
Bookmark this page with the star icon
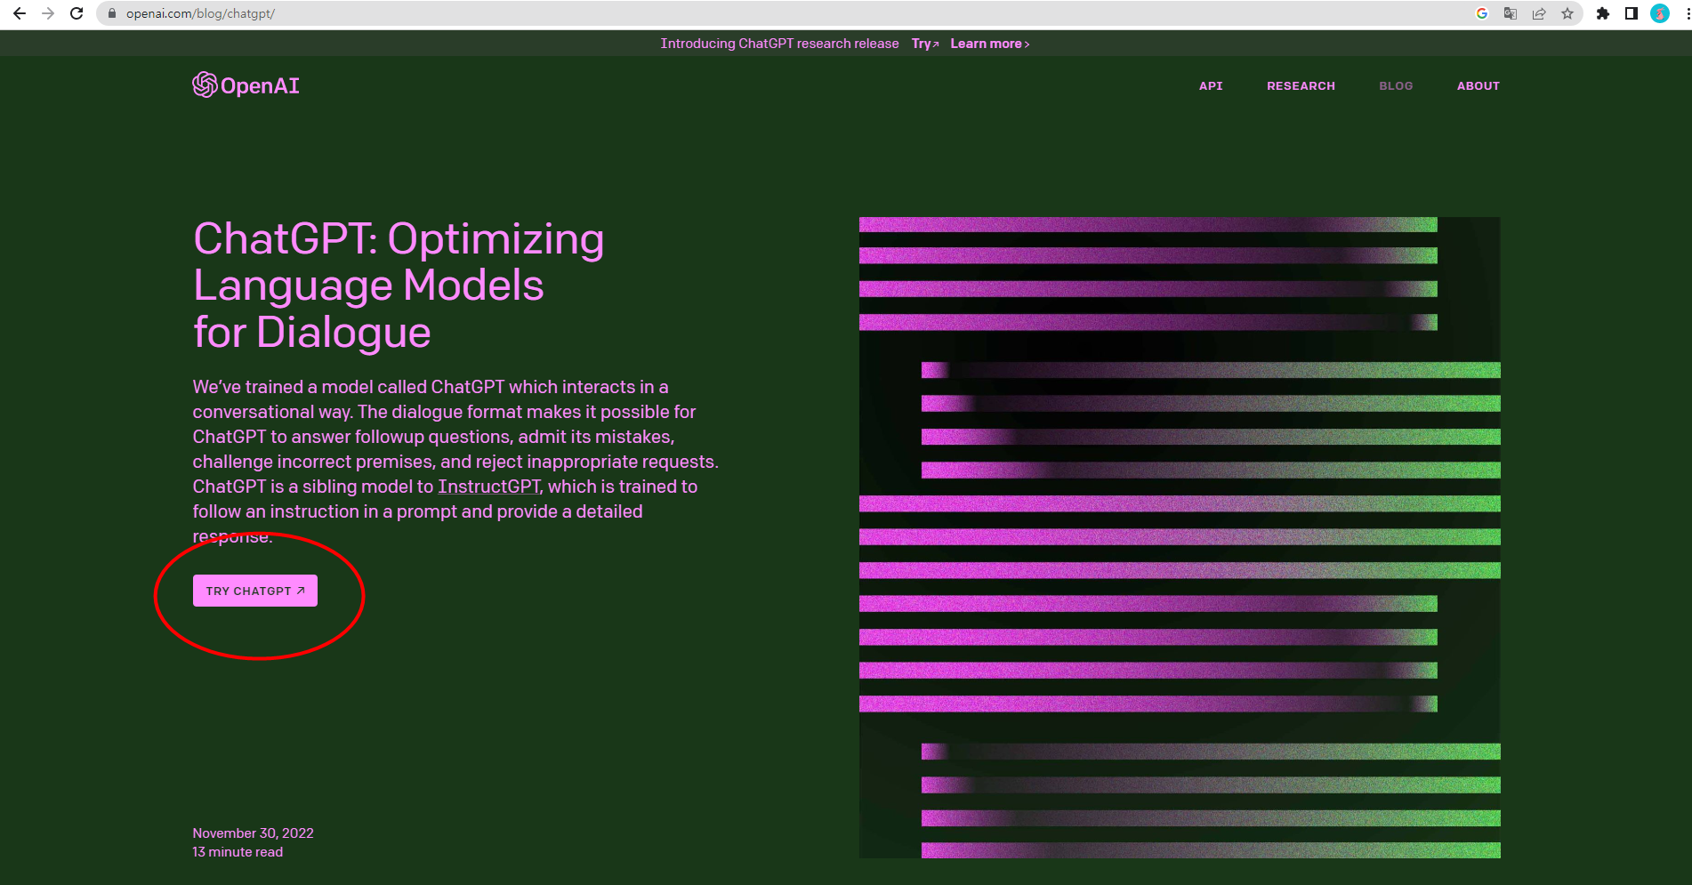pyautogui.click(x=1567, y=13)
